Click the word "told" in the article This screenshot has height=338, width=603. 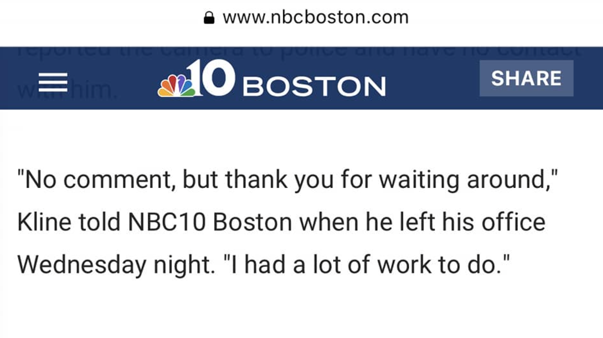click(x=99, y=222)
